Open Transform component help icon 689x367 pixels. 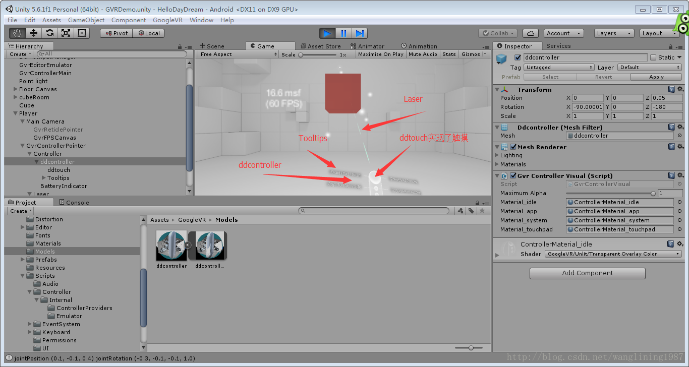pyautogui.click(x=671, y=89)
